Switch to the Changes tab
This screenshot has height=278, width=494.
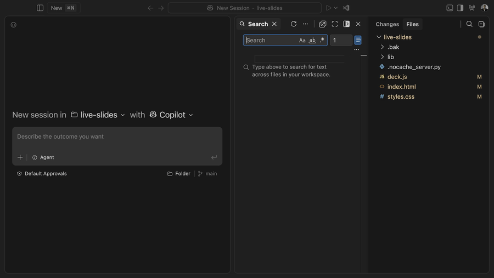387,24
